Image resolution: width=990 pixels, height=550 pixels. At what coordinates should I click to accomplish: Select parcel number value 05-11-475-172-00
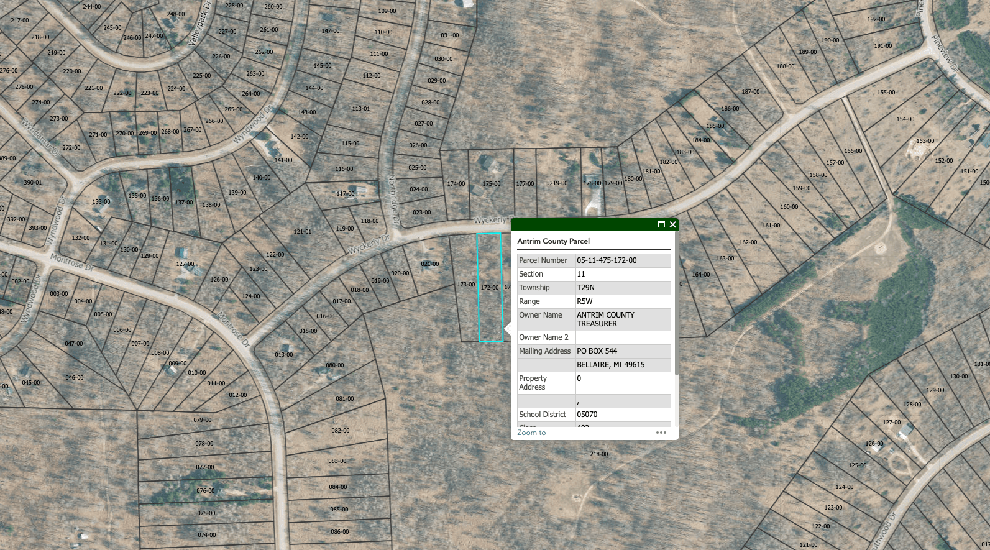607,260
